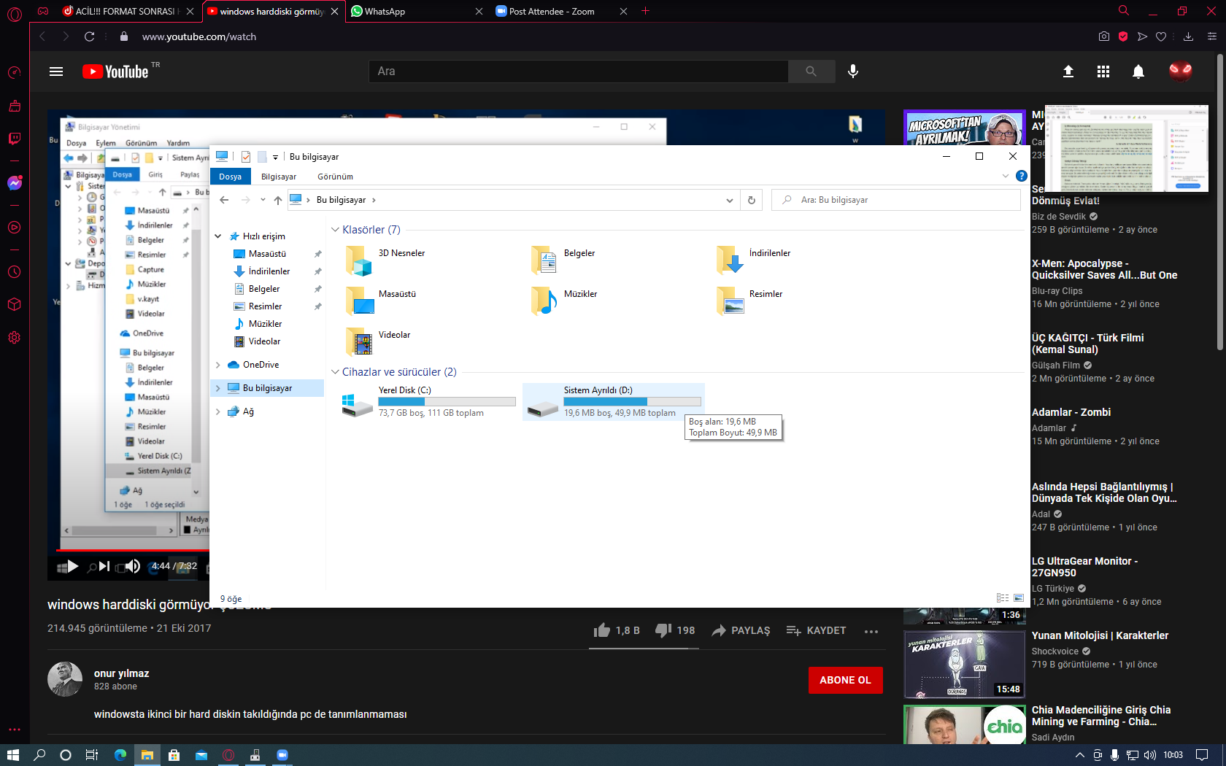Open a new browser tab
Viewport: 1226px width, 766px height.
[x=645, y=11]
